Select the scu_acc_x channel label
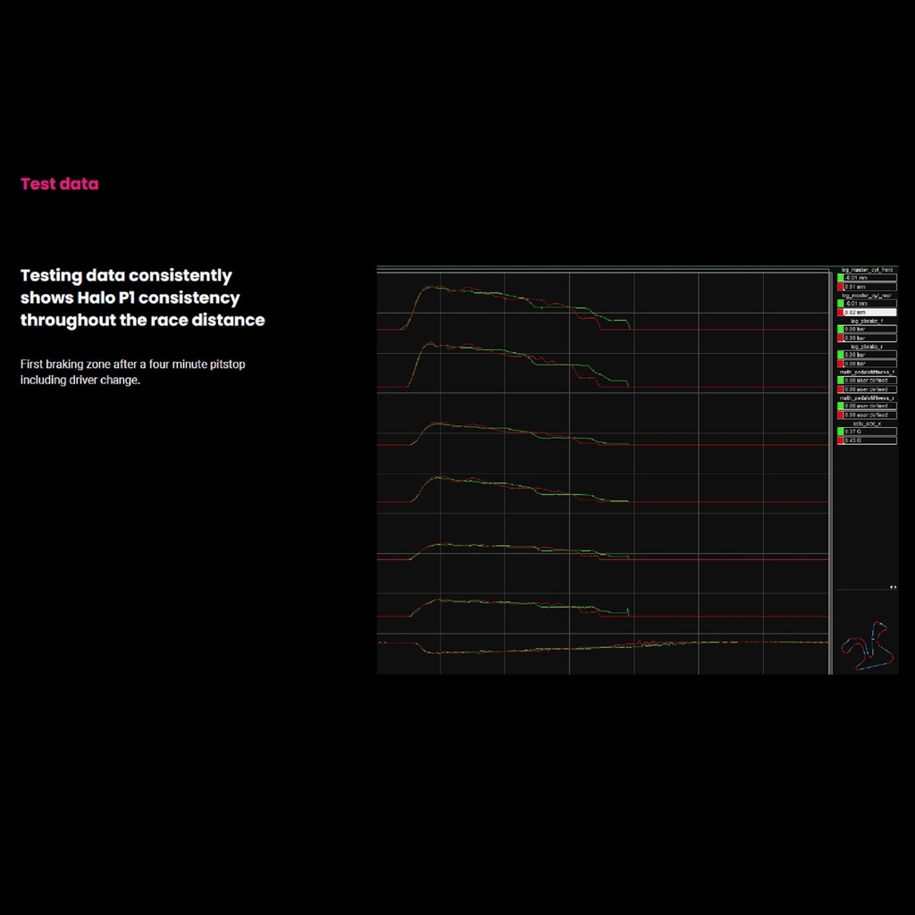915x915 pixels. point(867,424)
